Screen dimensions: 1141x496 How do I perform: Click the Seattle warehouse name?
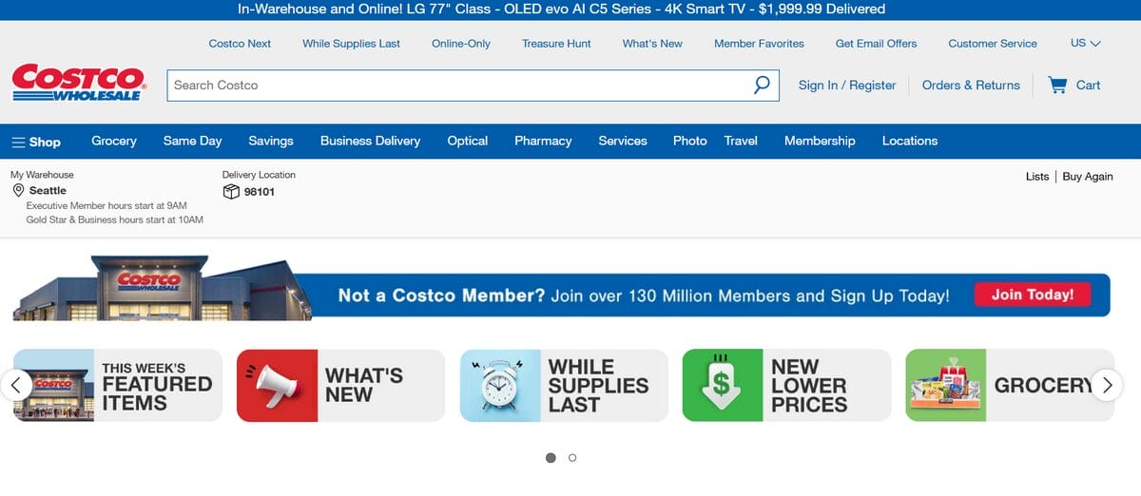(x=48, y=191)
